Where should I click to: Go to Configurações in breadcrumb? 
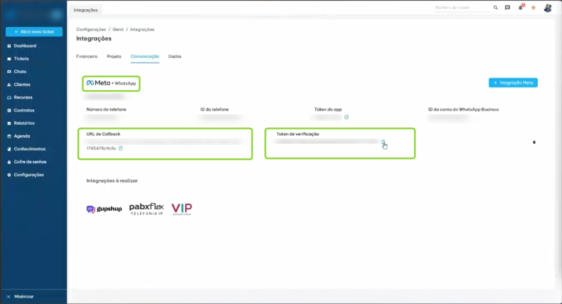pos(91,30)
